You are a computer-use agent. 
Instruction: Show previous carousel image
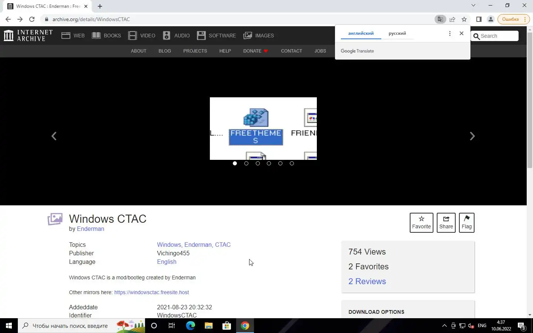[54, 136]
